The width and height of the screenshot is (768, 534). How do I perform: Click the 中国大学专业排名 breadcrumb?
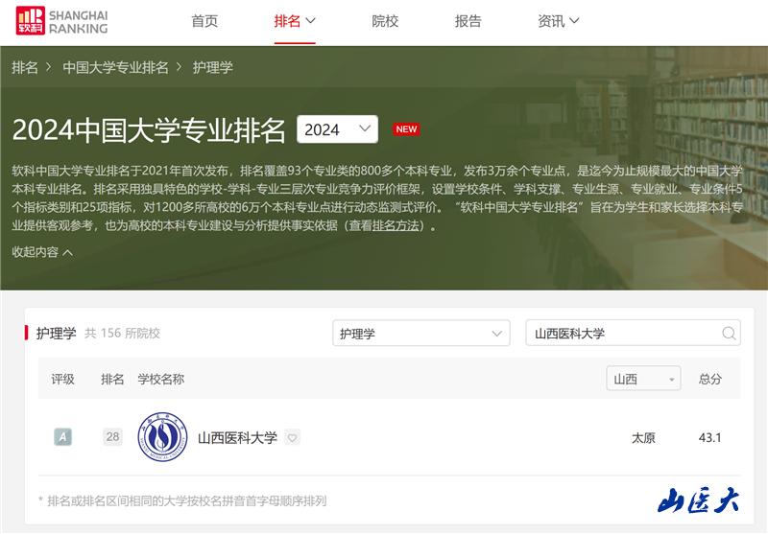115,67
